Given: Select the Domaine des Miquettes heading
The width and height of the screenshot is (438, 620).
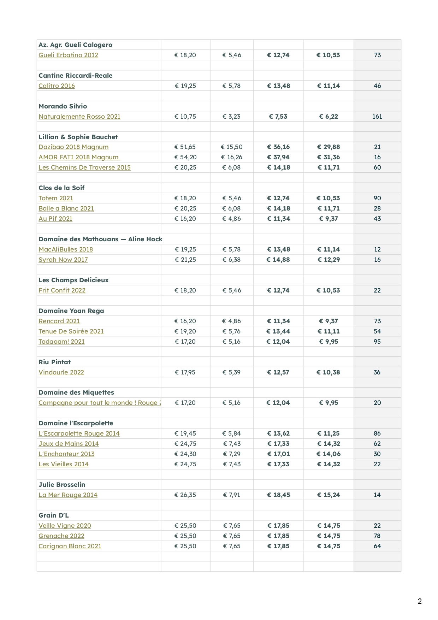Looking at the screenshot, I should point(76,392).
